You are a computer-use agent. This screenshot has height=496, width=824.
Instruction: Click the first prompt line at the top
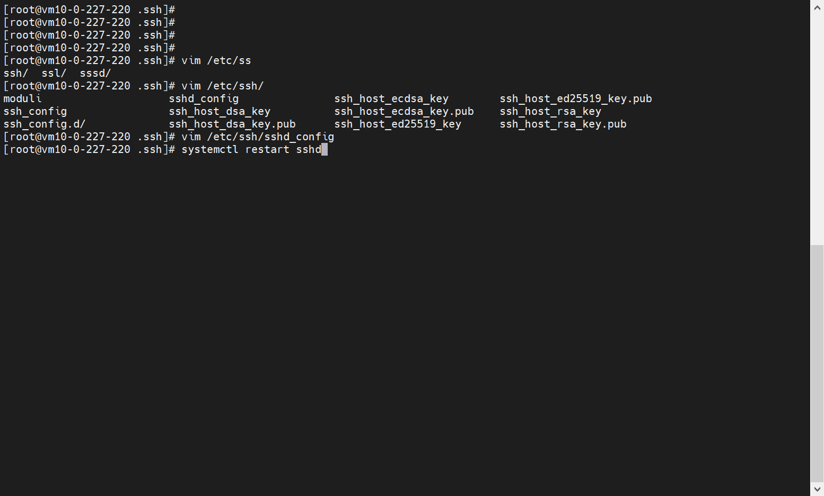pos(89,10)
